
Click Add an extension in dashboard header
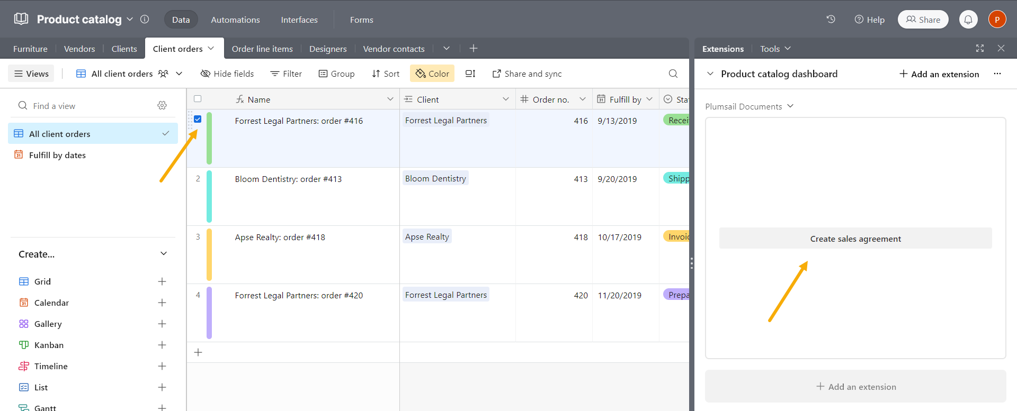click(939, 74)
